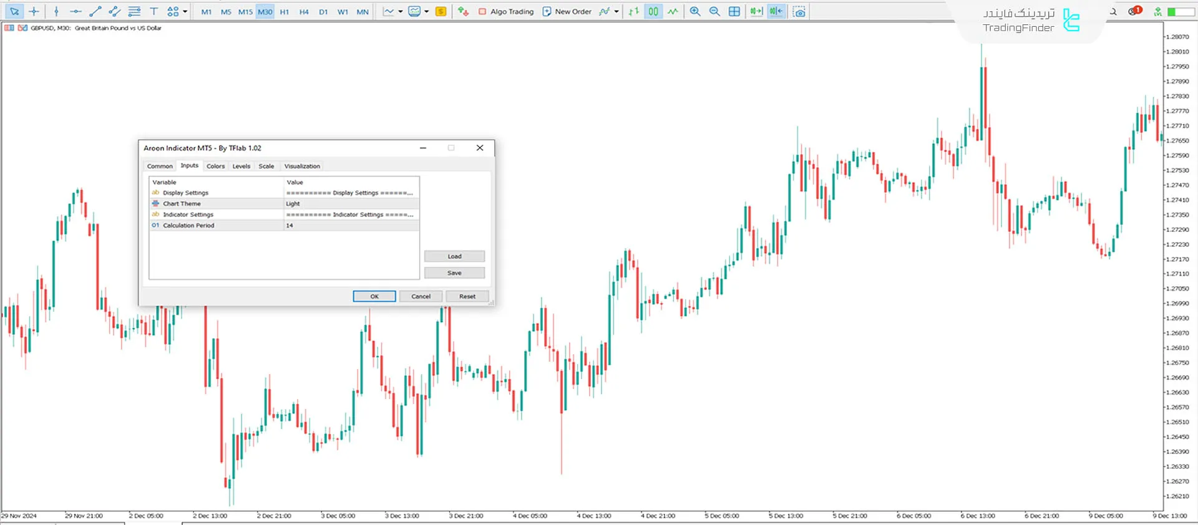
Task: Select the horizontal line tool
Action: (75, 11)
